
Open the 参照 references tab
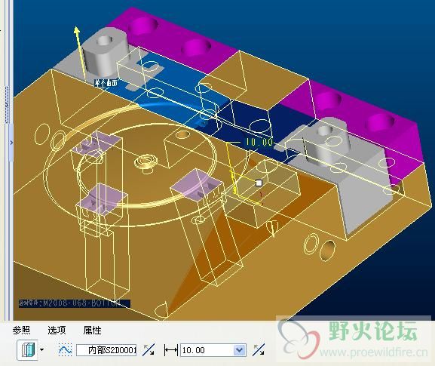(21, 331)
